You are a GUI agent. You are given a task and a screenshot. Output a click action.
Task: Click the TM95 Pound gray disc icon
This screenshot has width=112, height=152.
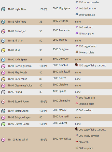coord(3,92)
